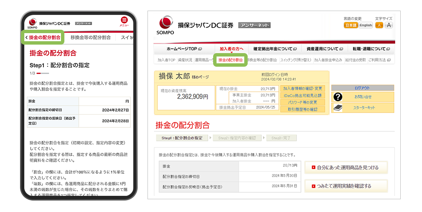Select 掛金の配分割合 in the desktop sub navigation
This screenshot has width=422, height=212.
click(231, 60)
